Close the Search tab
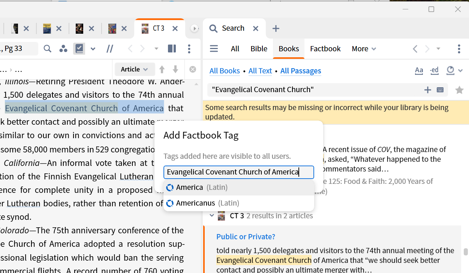 click(x=256, y=28)
